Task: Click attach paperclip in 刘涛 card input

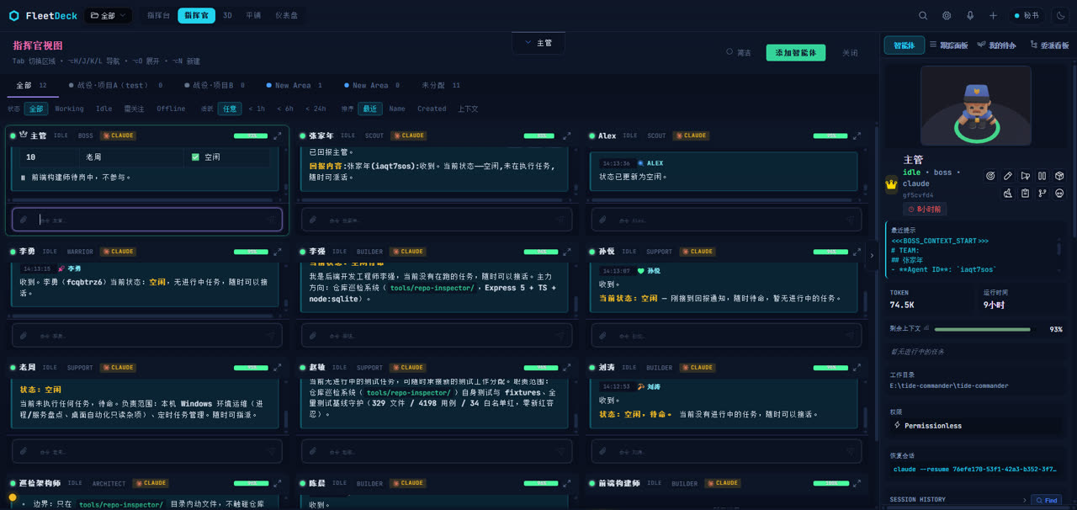Action: click(603, 451)
